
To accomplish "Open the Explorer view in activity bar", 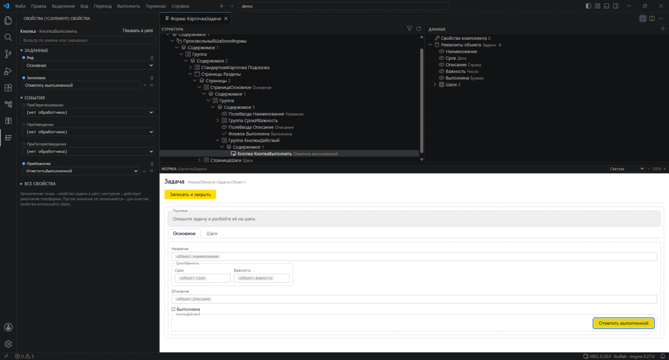I will 8,21.
